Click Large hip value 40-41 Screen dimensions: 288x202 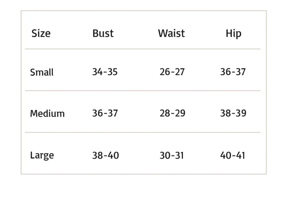coord(233,155)
